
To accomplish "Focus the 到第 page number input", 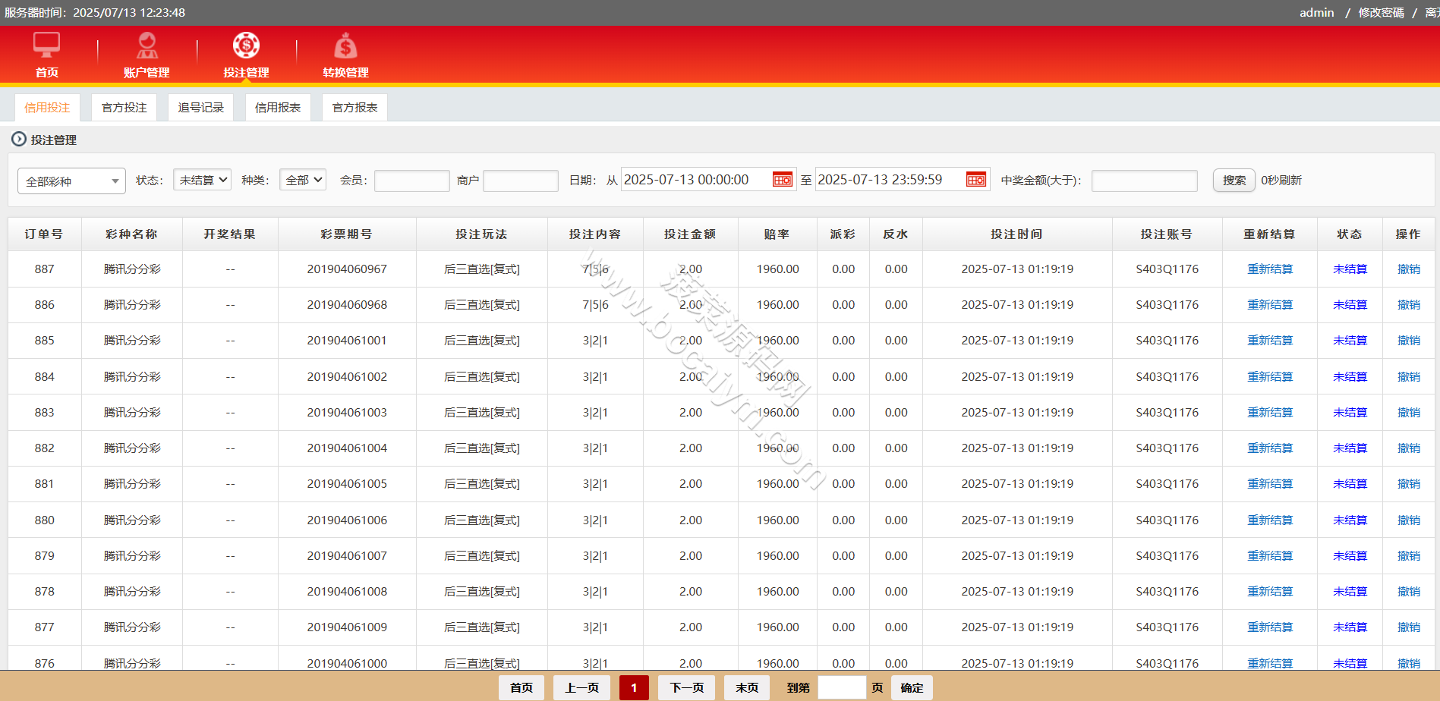I will (842, 687).
